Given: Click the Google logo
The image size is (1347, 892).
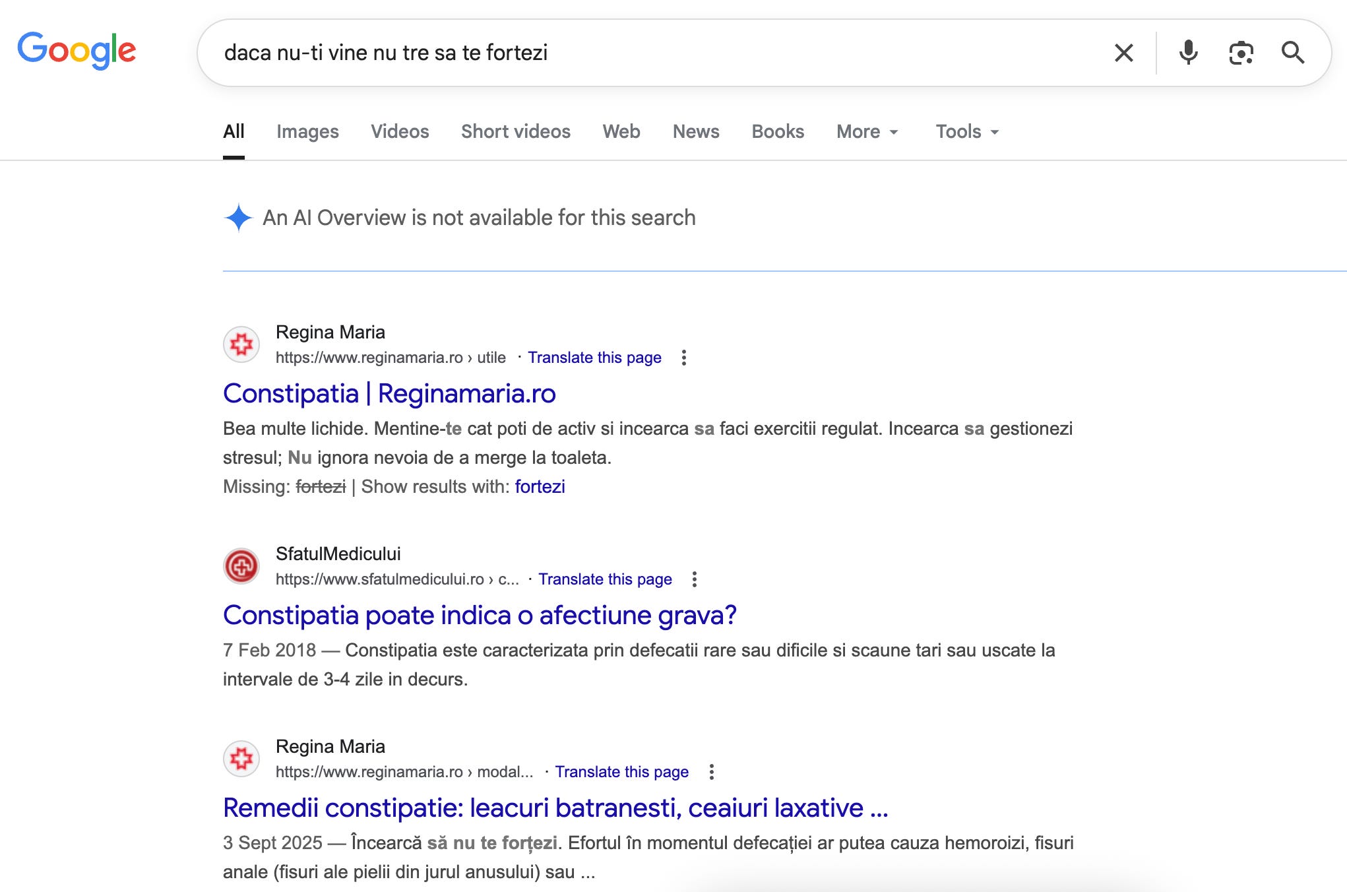Looking at the screenshot, I should tap(77, 50).
